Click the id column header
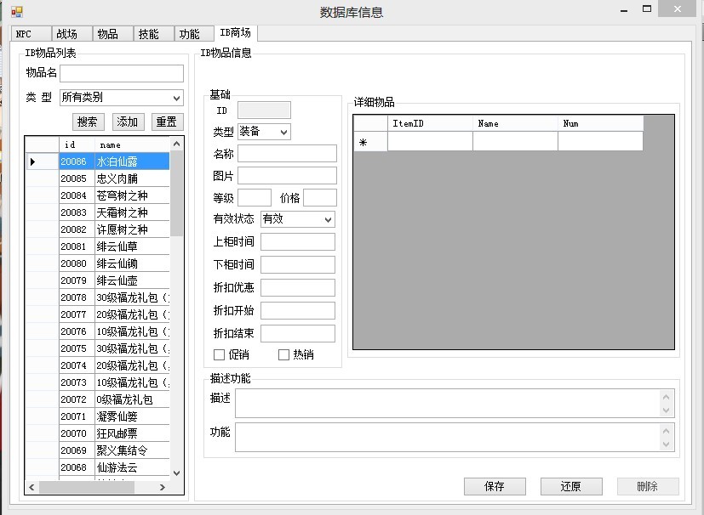Viewport: 704px width, 515px height. (77, 144)
